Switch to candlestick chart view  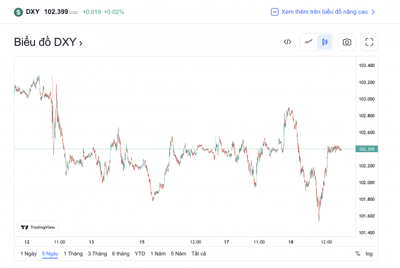click(324, 42)
